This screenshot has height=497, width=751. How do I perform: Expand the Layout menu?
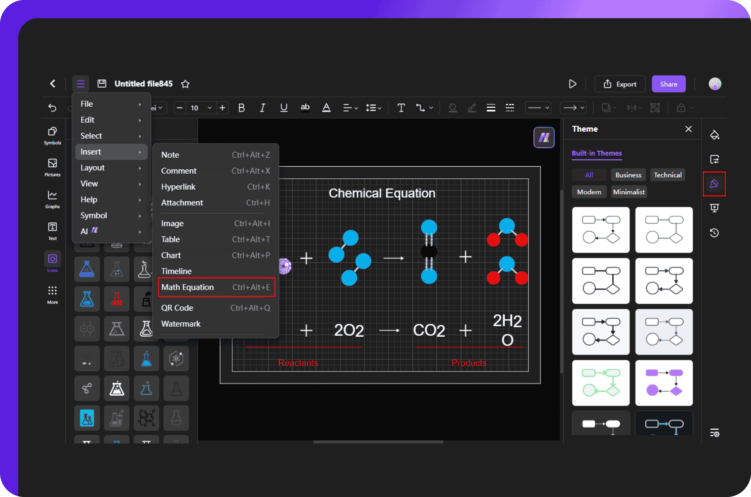pyautogui.click(x=111, y=168)
